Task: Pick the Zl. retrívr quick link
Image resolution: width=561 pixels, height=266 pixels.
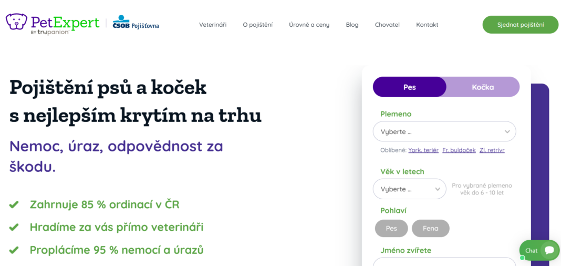Action: 492,150
